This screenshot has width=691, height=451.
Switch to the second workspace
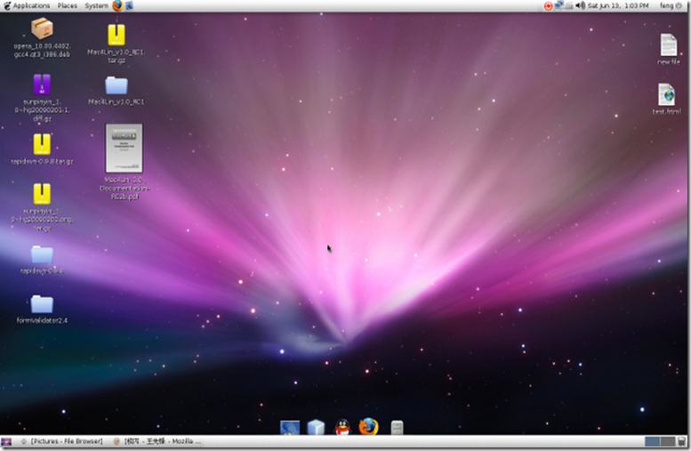667,441
